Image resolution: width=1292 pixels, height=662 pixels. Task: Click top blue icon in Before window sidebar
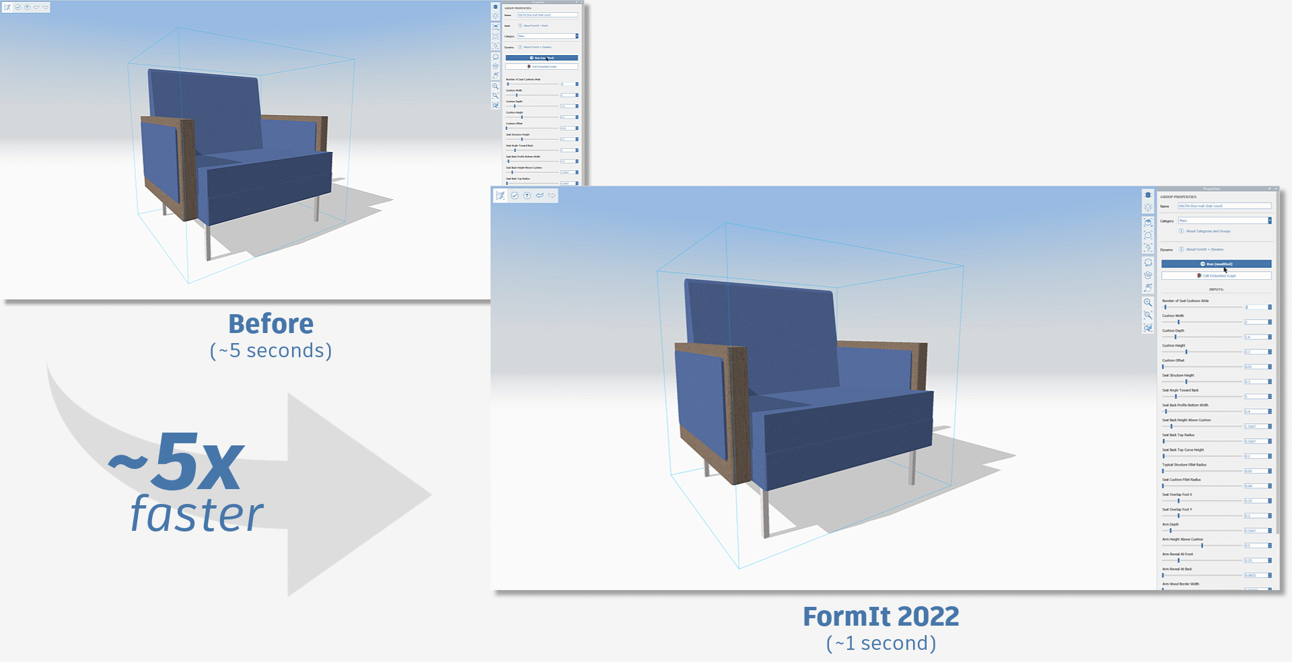(496, 7)
